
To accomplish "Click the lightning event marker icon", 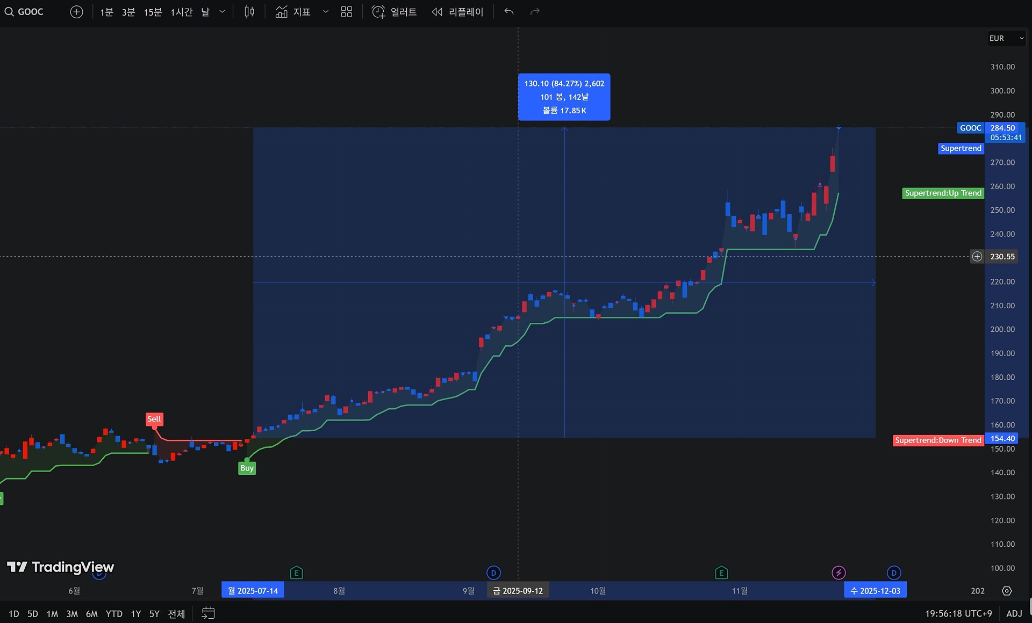I will [838, 573].
